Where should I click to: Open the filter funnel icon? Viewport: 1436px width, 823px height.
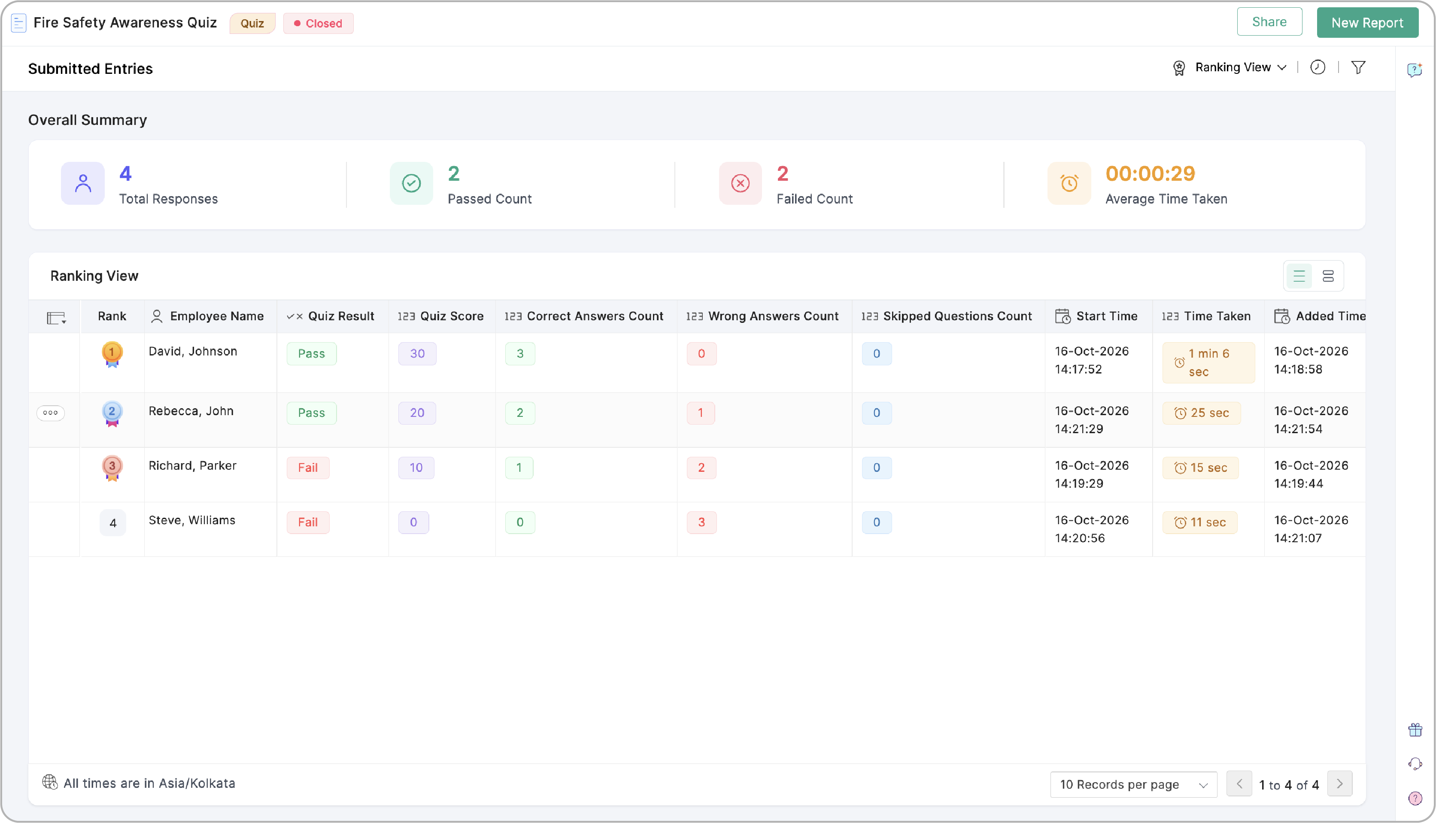point(1358,67)
